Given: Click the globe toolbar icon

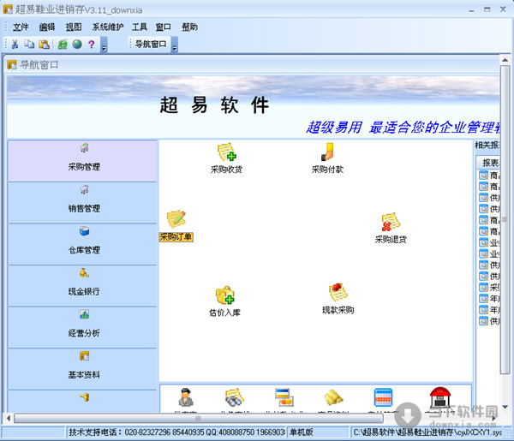Looking at the screenshot, I should [x=77, y=45].
